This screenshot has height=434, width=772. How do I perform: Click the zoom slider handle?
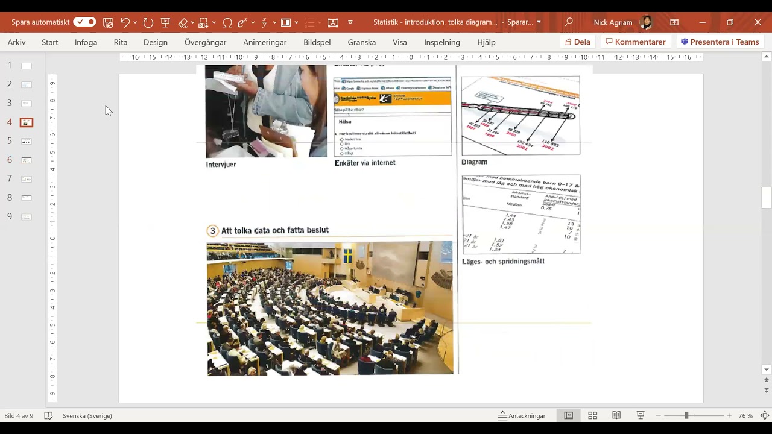coord(686,416)
